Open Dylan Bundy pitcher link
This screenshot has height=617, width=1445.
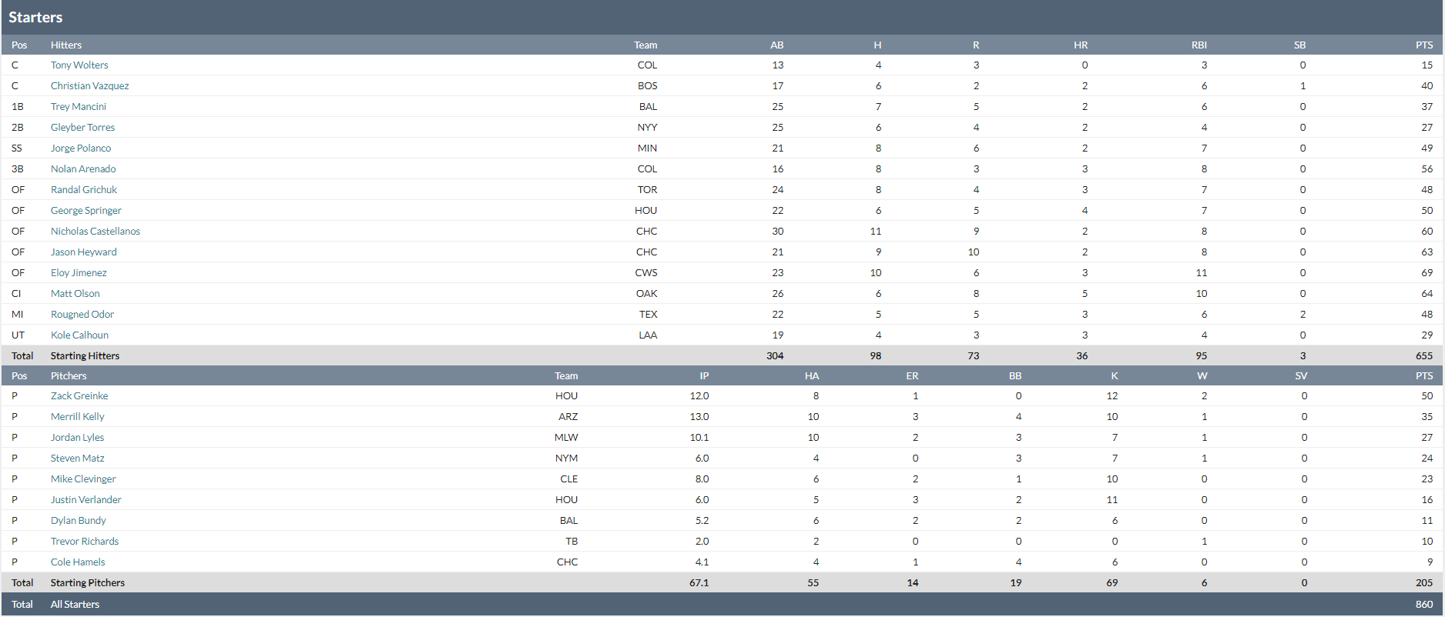pos(79,521)
